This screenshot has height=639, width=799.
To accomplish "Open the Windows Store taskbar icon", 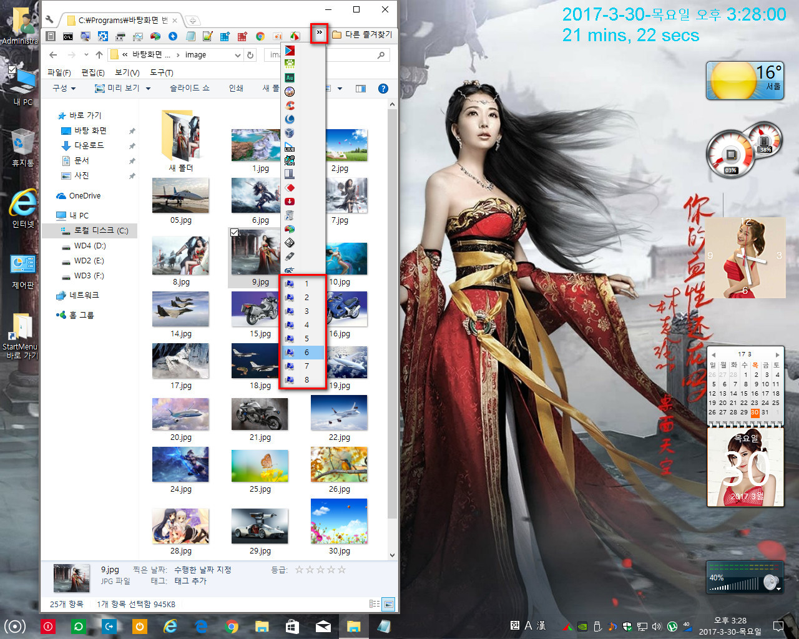I will click(x=292, y=626).
